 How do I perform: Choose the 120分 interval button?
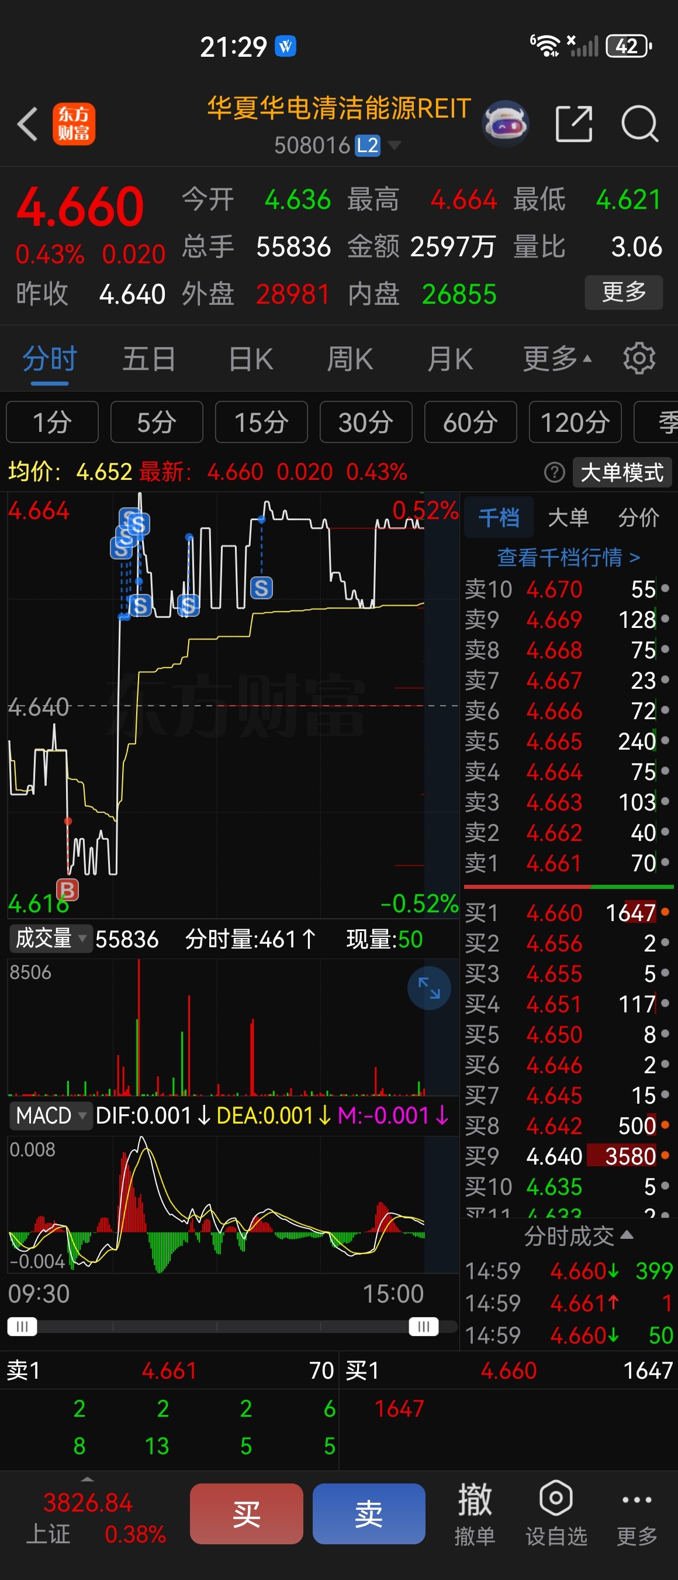[x=575, y=422]
